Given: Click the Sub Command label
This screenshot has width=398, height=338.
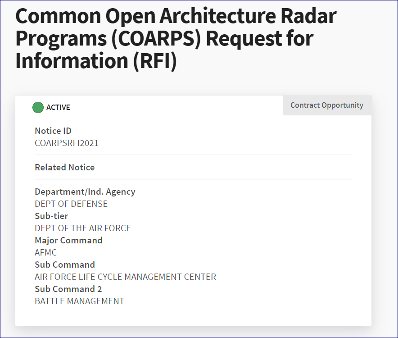Looking at the screenshot, I should 65,265.
